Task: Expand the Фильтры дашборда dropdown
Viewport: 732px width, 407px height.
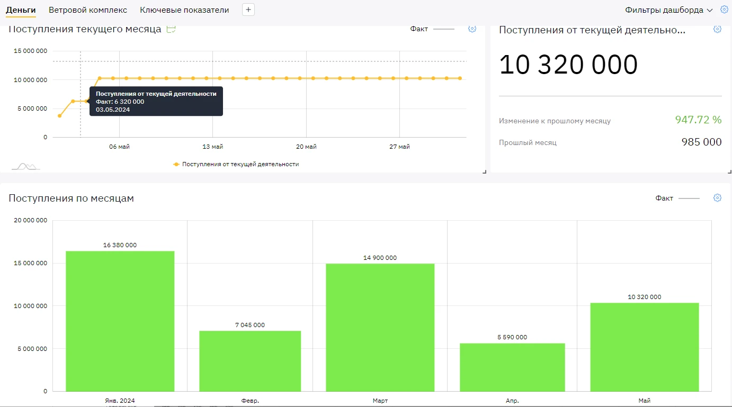Action: (x=668, y=10)
